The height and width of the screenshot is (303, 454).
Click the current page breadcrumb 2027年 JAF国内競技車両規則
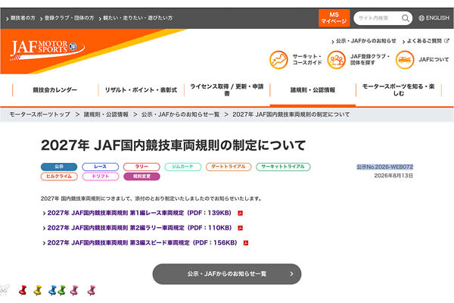pos(291,114)
